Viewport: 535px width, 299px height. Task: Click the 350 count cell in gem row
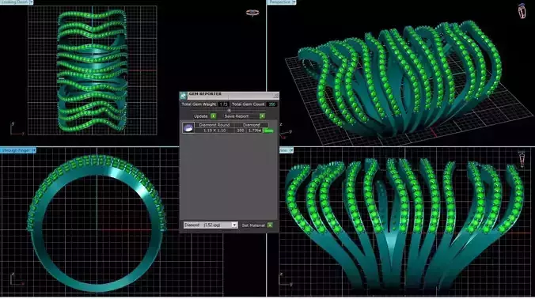(241, 131)
